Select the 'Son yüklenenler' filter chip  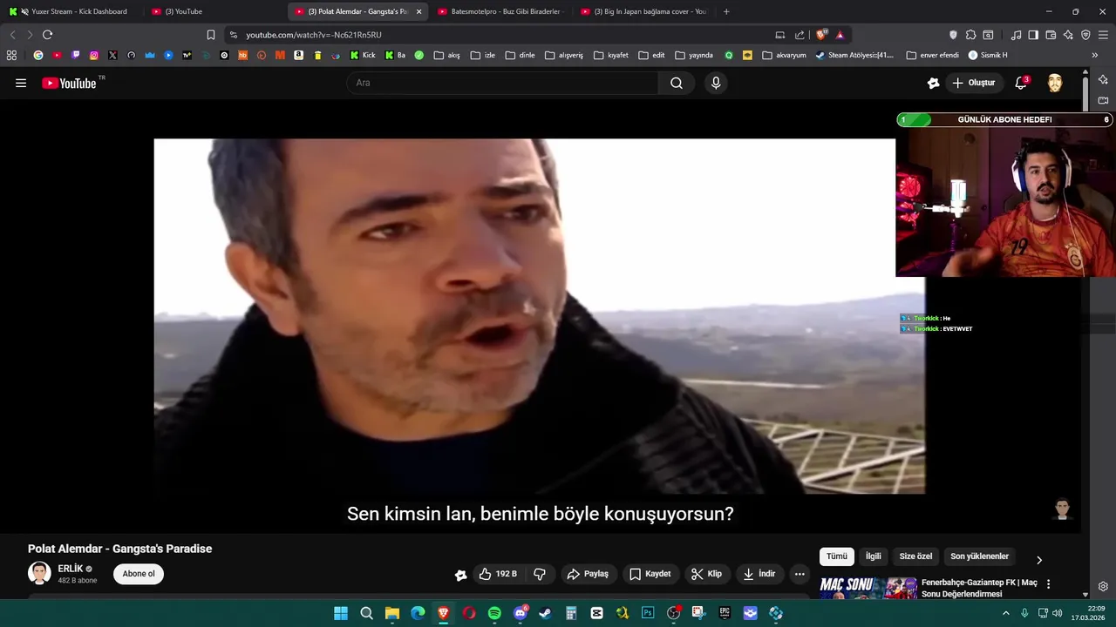click(979, 556)
